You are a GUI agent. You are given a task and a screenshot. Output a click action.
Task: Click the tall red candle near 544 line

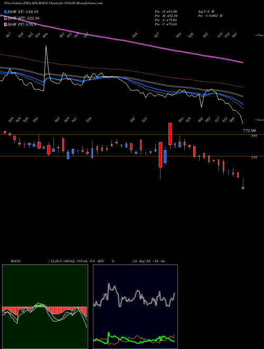pyautogui.click(x=170, y=134)
